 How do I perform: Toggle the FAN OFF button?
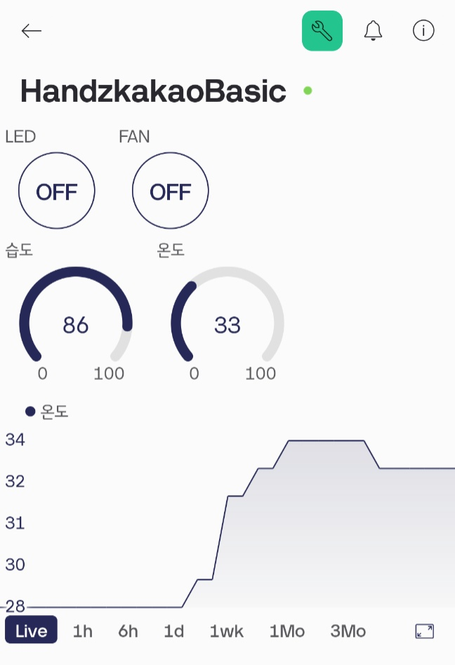point(170,192)
